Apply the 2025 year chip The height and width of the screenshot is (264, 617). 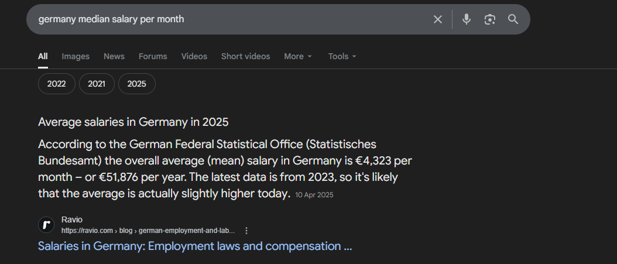click(137, 84)
